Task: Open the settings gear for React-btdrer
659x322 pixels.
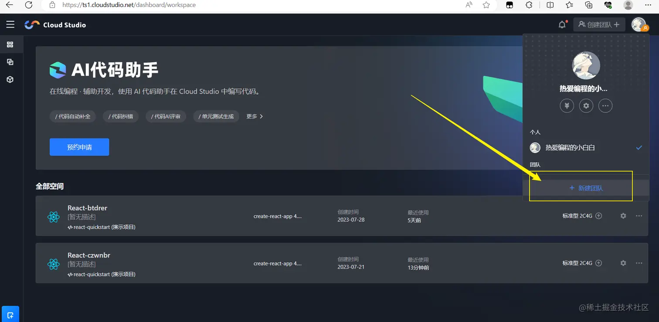Action: click(623, 216)
